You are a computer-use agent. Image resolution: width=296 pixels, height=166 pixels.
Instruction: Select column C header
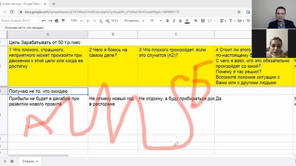point(176,35)
